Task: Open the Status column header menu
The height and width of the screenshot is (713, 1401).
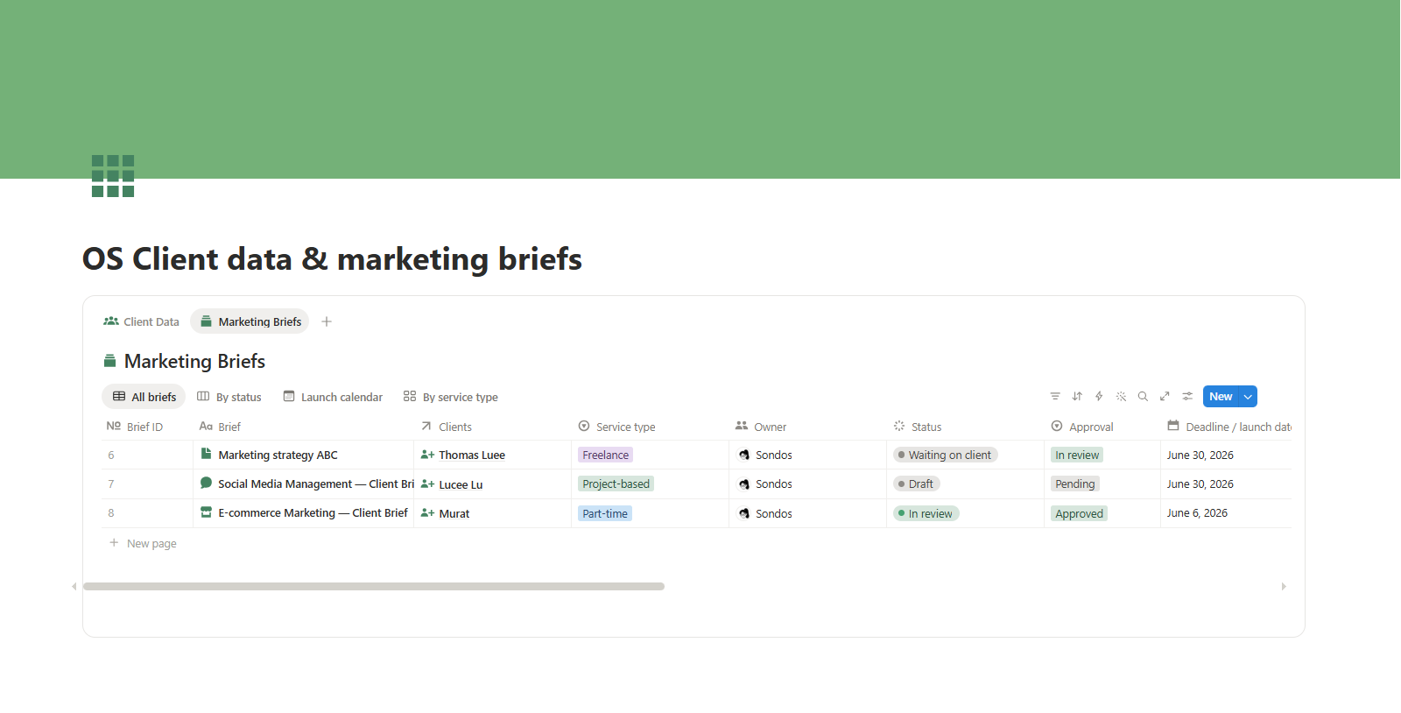Action: tap(917, 427)
